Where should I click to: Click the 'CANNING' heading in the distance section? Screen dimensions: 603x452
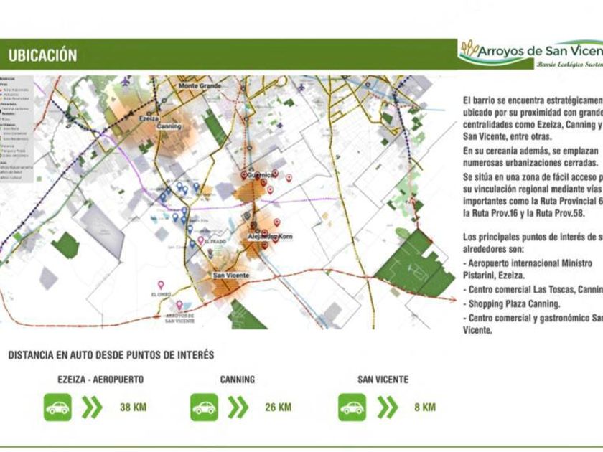(238, 380)
